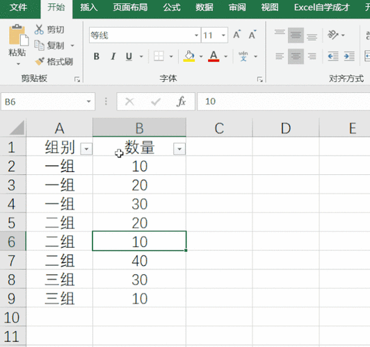This screenshot has width=370, height=347.
Task: Select column D header
Action: coord(286,128)
